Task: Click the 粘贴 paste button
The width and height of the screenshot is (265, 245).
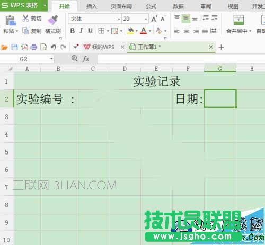Action: coord(11,24)
